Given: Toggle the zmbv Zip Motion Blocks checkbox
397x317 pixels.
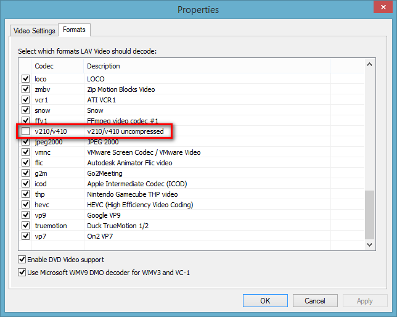Looking at the screenshot, I should (25, 89).
